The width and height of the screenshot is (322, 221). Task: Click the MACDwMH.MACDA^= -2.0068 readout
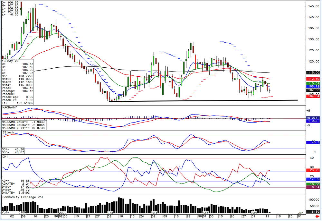23,125
